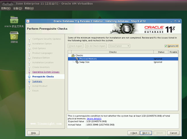The width and height of the screenshot is (187, 139).
Task: Click the Actual Value text line
Action: pos(91,125)
